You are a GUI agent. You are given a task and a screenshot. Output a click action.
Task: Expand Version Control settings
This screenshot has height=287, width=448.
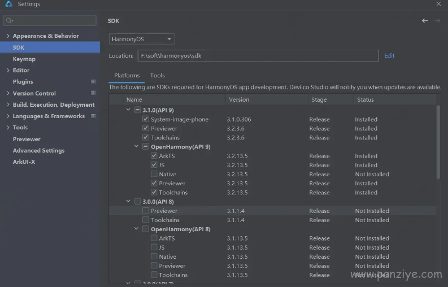coord(8,93)
